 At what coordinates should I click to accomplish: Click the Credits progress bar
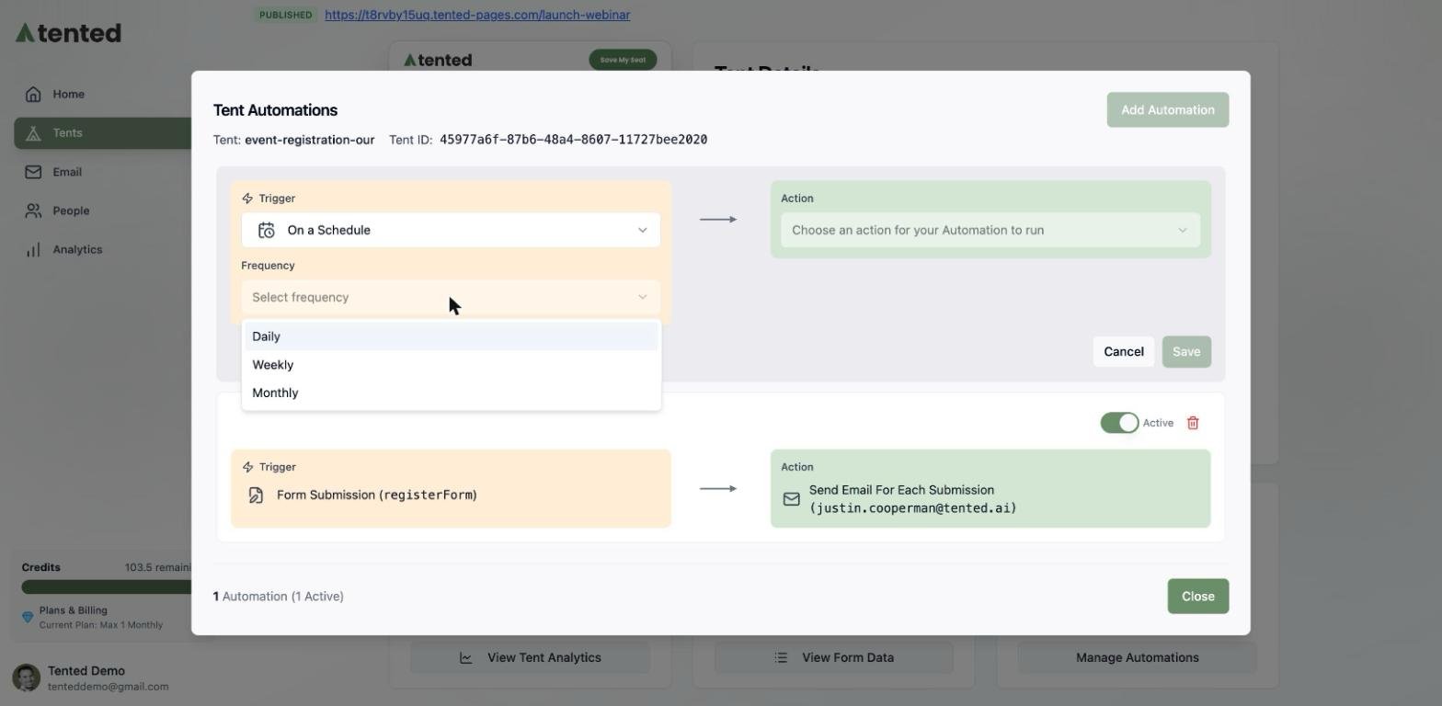click(107, 586)
